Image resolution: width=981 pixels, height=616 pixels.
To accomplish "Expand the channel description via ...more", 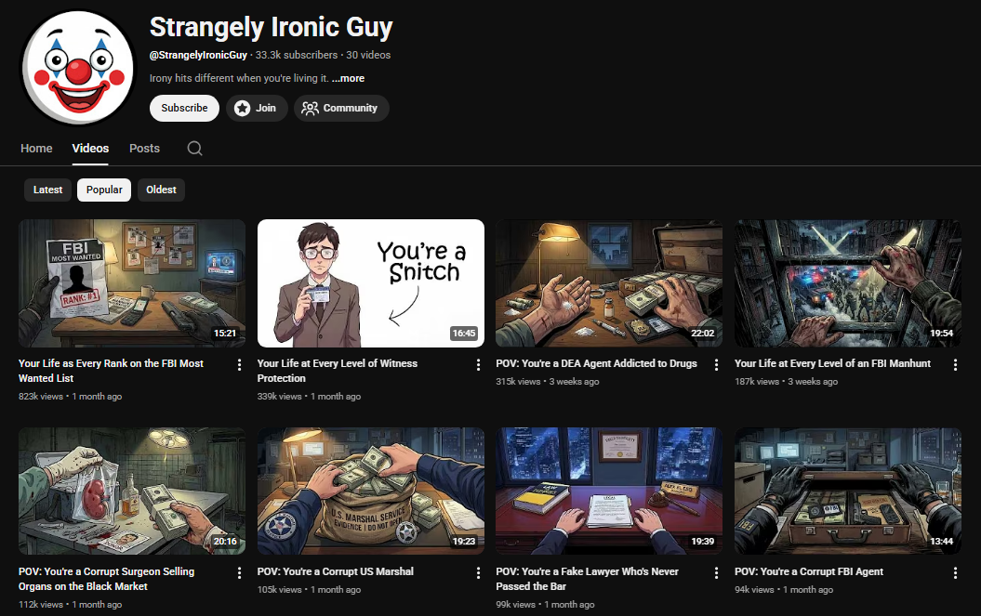I will point(348,78).
